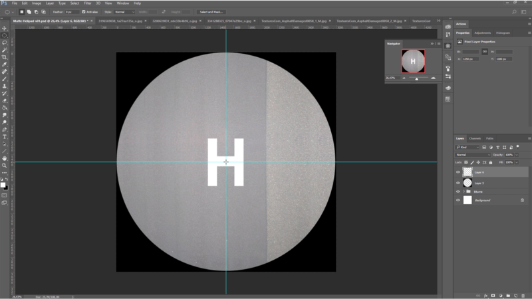
Task: Switch to the Adjustments tab
Action: tap(483, 33)
